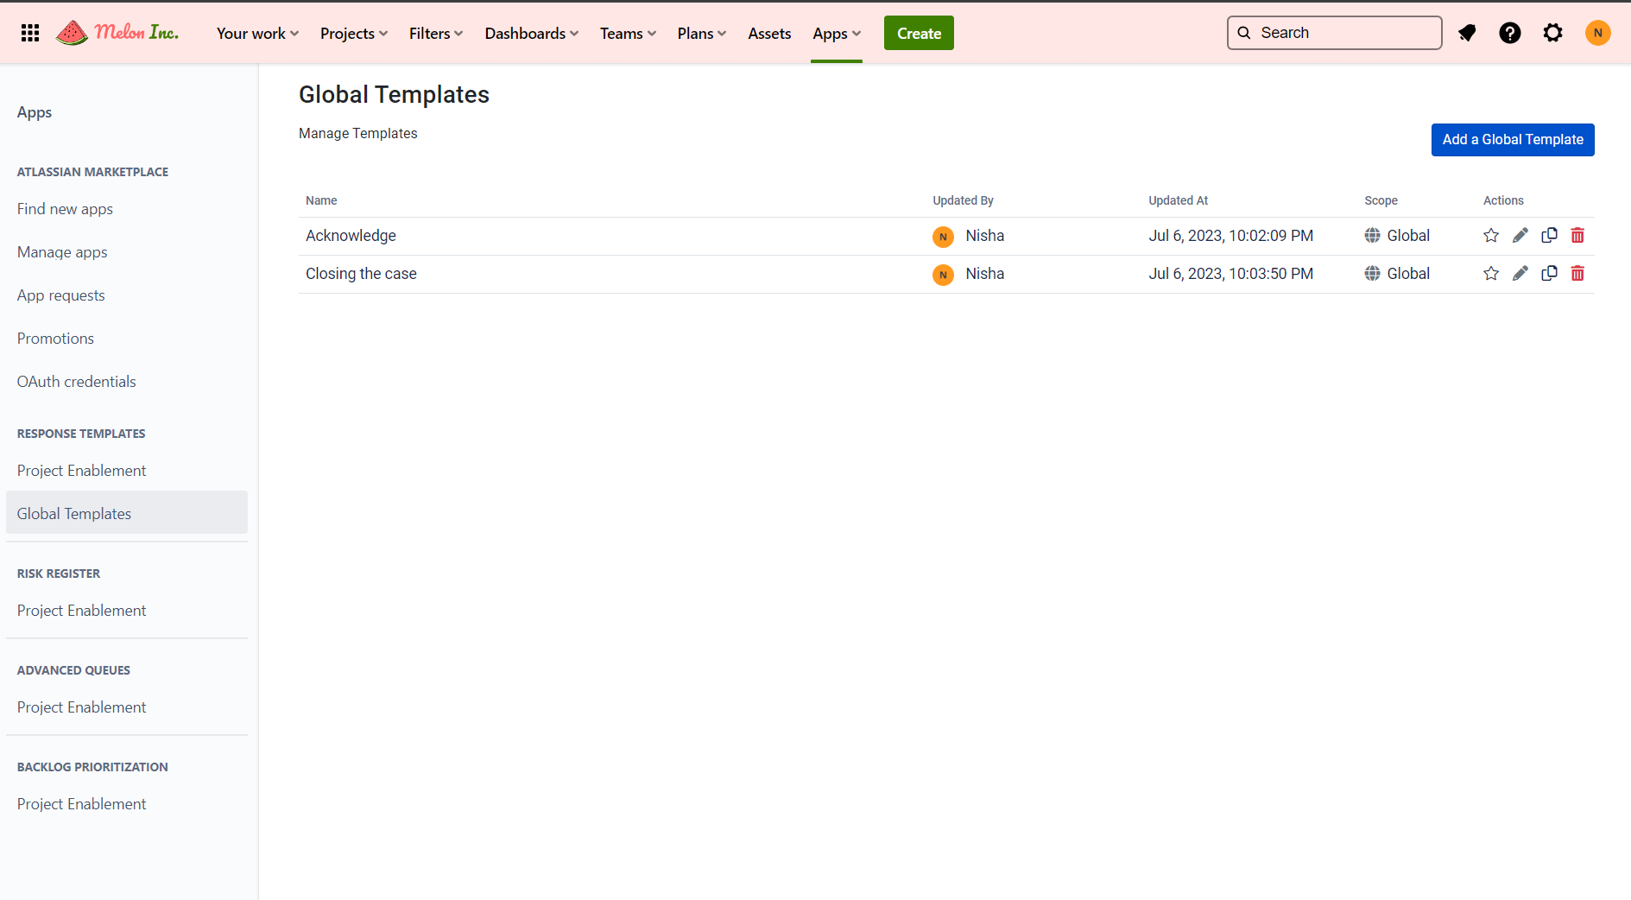Open the app switcher grid icon
Screen dimensions: 1631x900
click(x=30, y=33)
